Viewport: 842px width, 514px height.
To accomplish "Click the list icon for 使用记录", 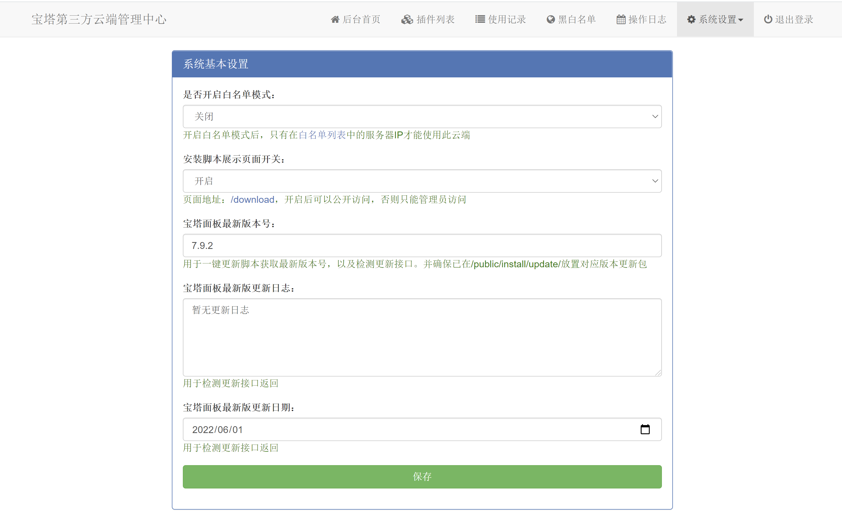I will tap(480, 19).
